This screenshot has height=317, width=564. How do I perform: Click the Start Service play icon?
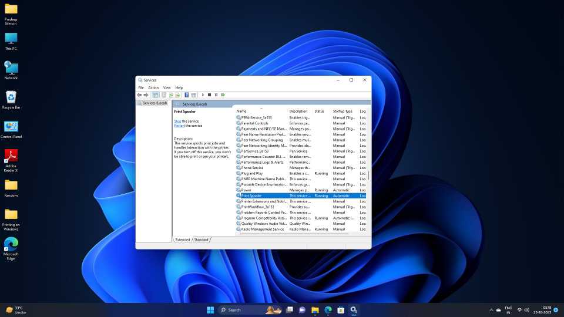click(203, 95)
